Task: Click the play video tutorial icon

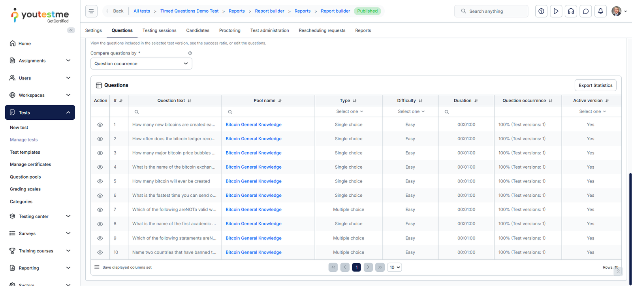Action: click(556, 11)
